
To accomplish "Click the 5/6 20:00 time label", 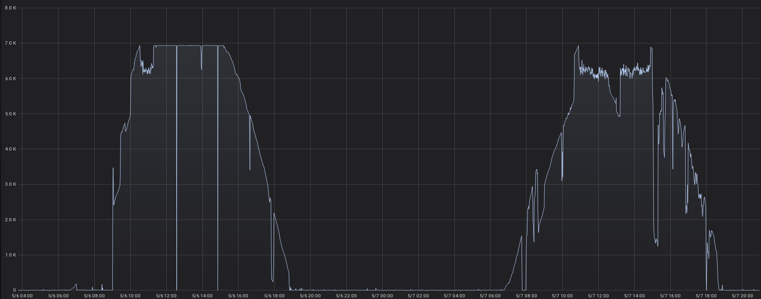I will (310, 295).
